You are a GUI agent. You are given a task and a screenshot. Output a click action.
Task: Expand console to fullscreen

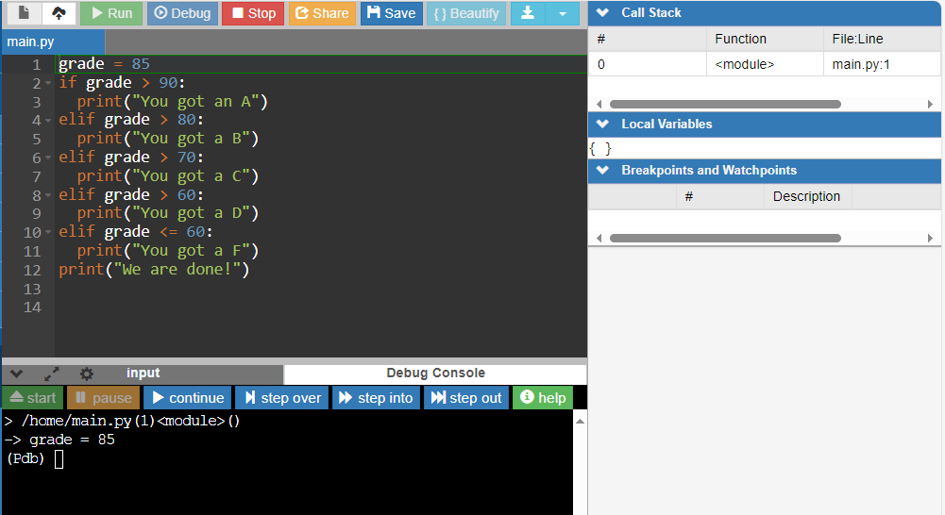[x=52, y=374]
